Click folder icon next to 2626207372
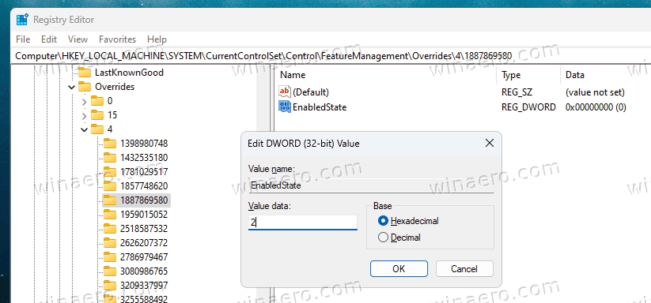Screen dimensions: 651x303 point(110,242)
